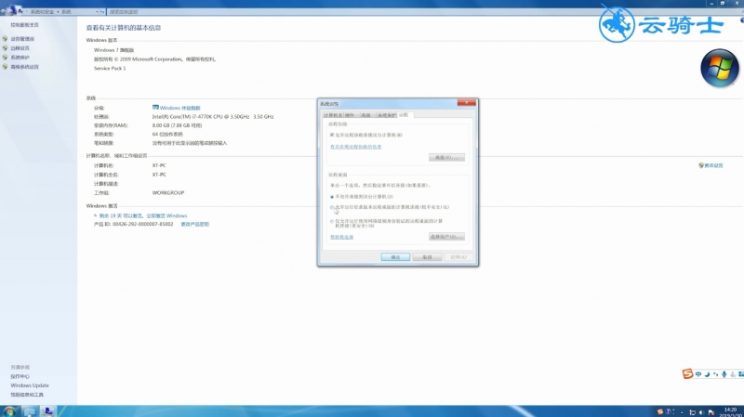The height and width of the screenshot is (417, 744).
Task: Switch to 计算机名 tab in dialog
Action: (x=333, y=115)
